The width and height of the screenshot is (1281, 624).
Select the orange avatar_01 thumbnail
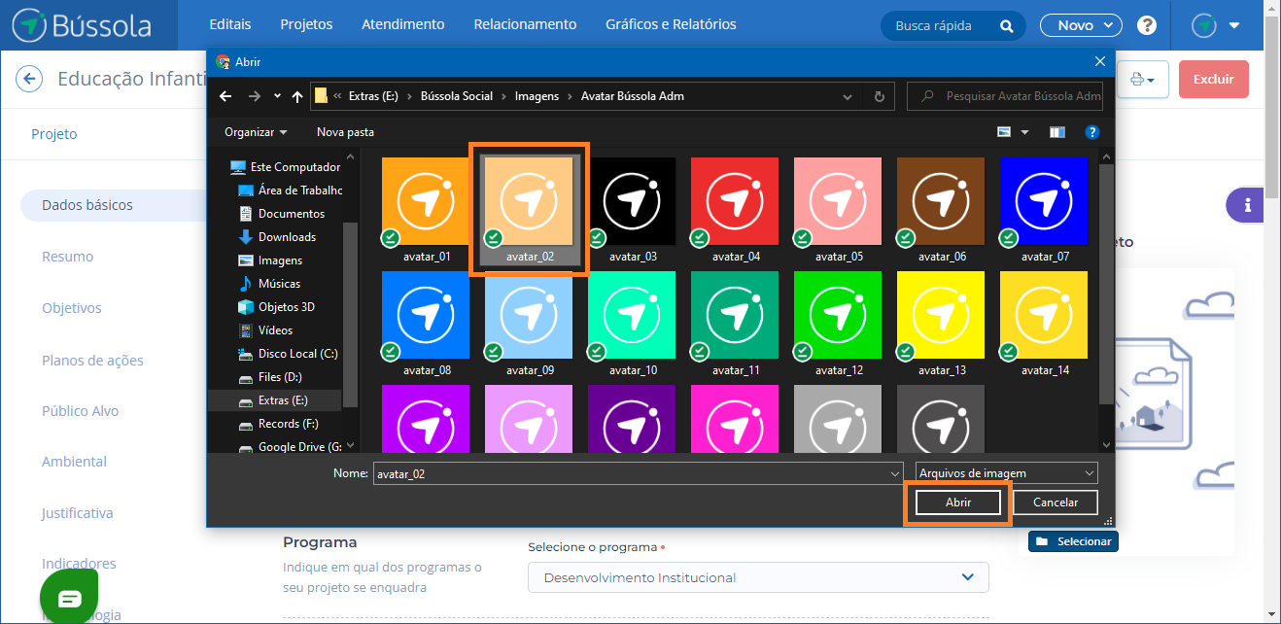click(426, 201)
